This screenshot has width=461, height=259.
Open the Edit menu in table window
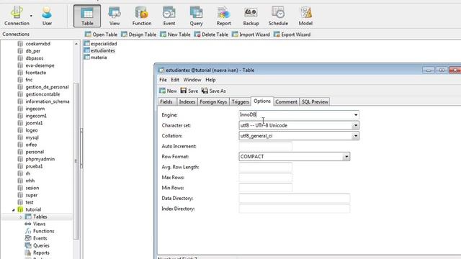pyautogui.click(x=175, y=80)
